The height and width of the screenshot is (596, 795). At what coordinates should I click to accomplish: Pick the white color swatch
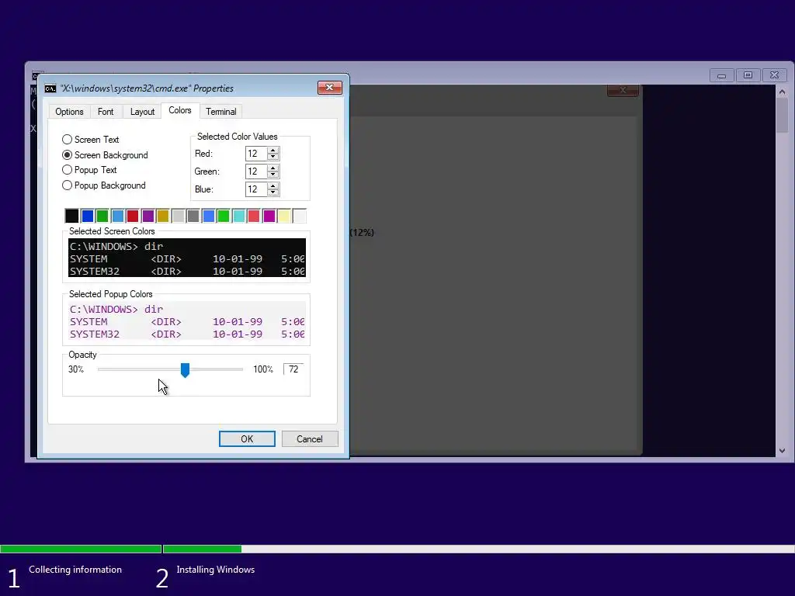click(x=299, y=216)
